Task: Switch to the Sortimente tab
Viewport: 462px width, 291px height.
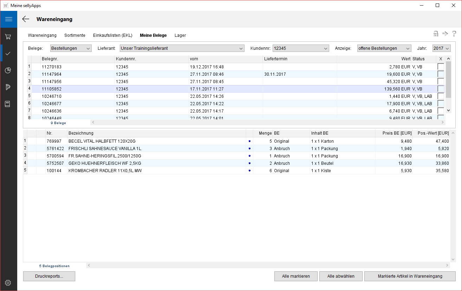Action: tap(75, 35)
